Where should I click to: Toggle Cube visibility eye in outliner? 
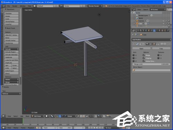(163, 23)
